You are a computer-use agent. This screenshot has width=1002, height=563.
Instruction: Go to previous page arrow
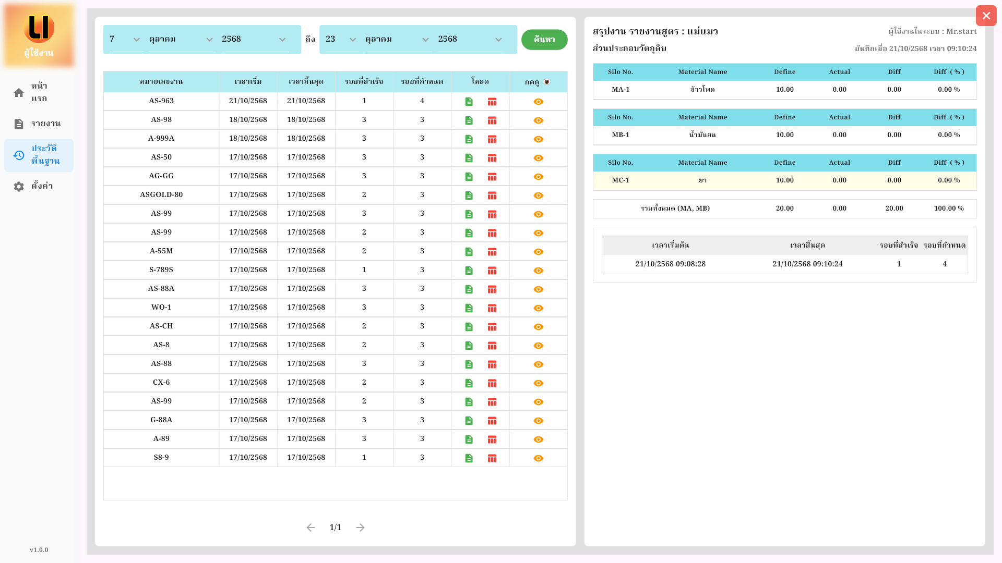click(x=311, y=528)
